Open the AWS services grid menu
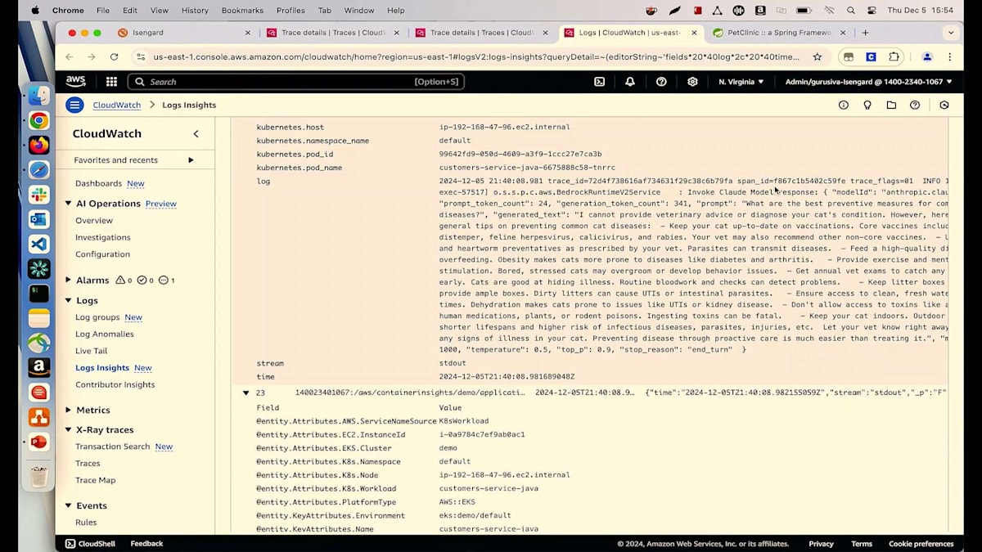Image resolution: width=982 pixels, height=552 pixels. tap(111, 82)
